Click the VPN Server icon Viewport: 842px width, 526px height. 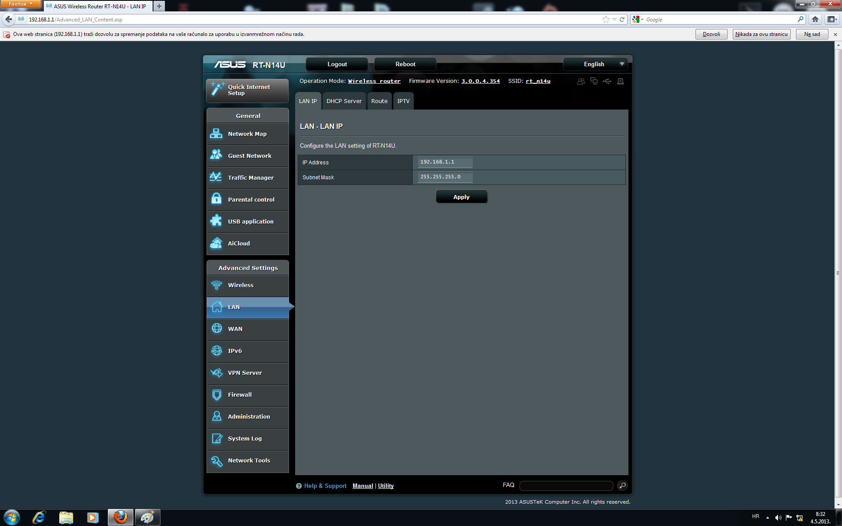click(x=217, y=373)
